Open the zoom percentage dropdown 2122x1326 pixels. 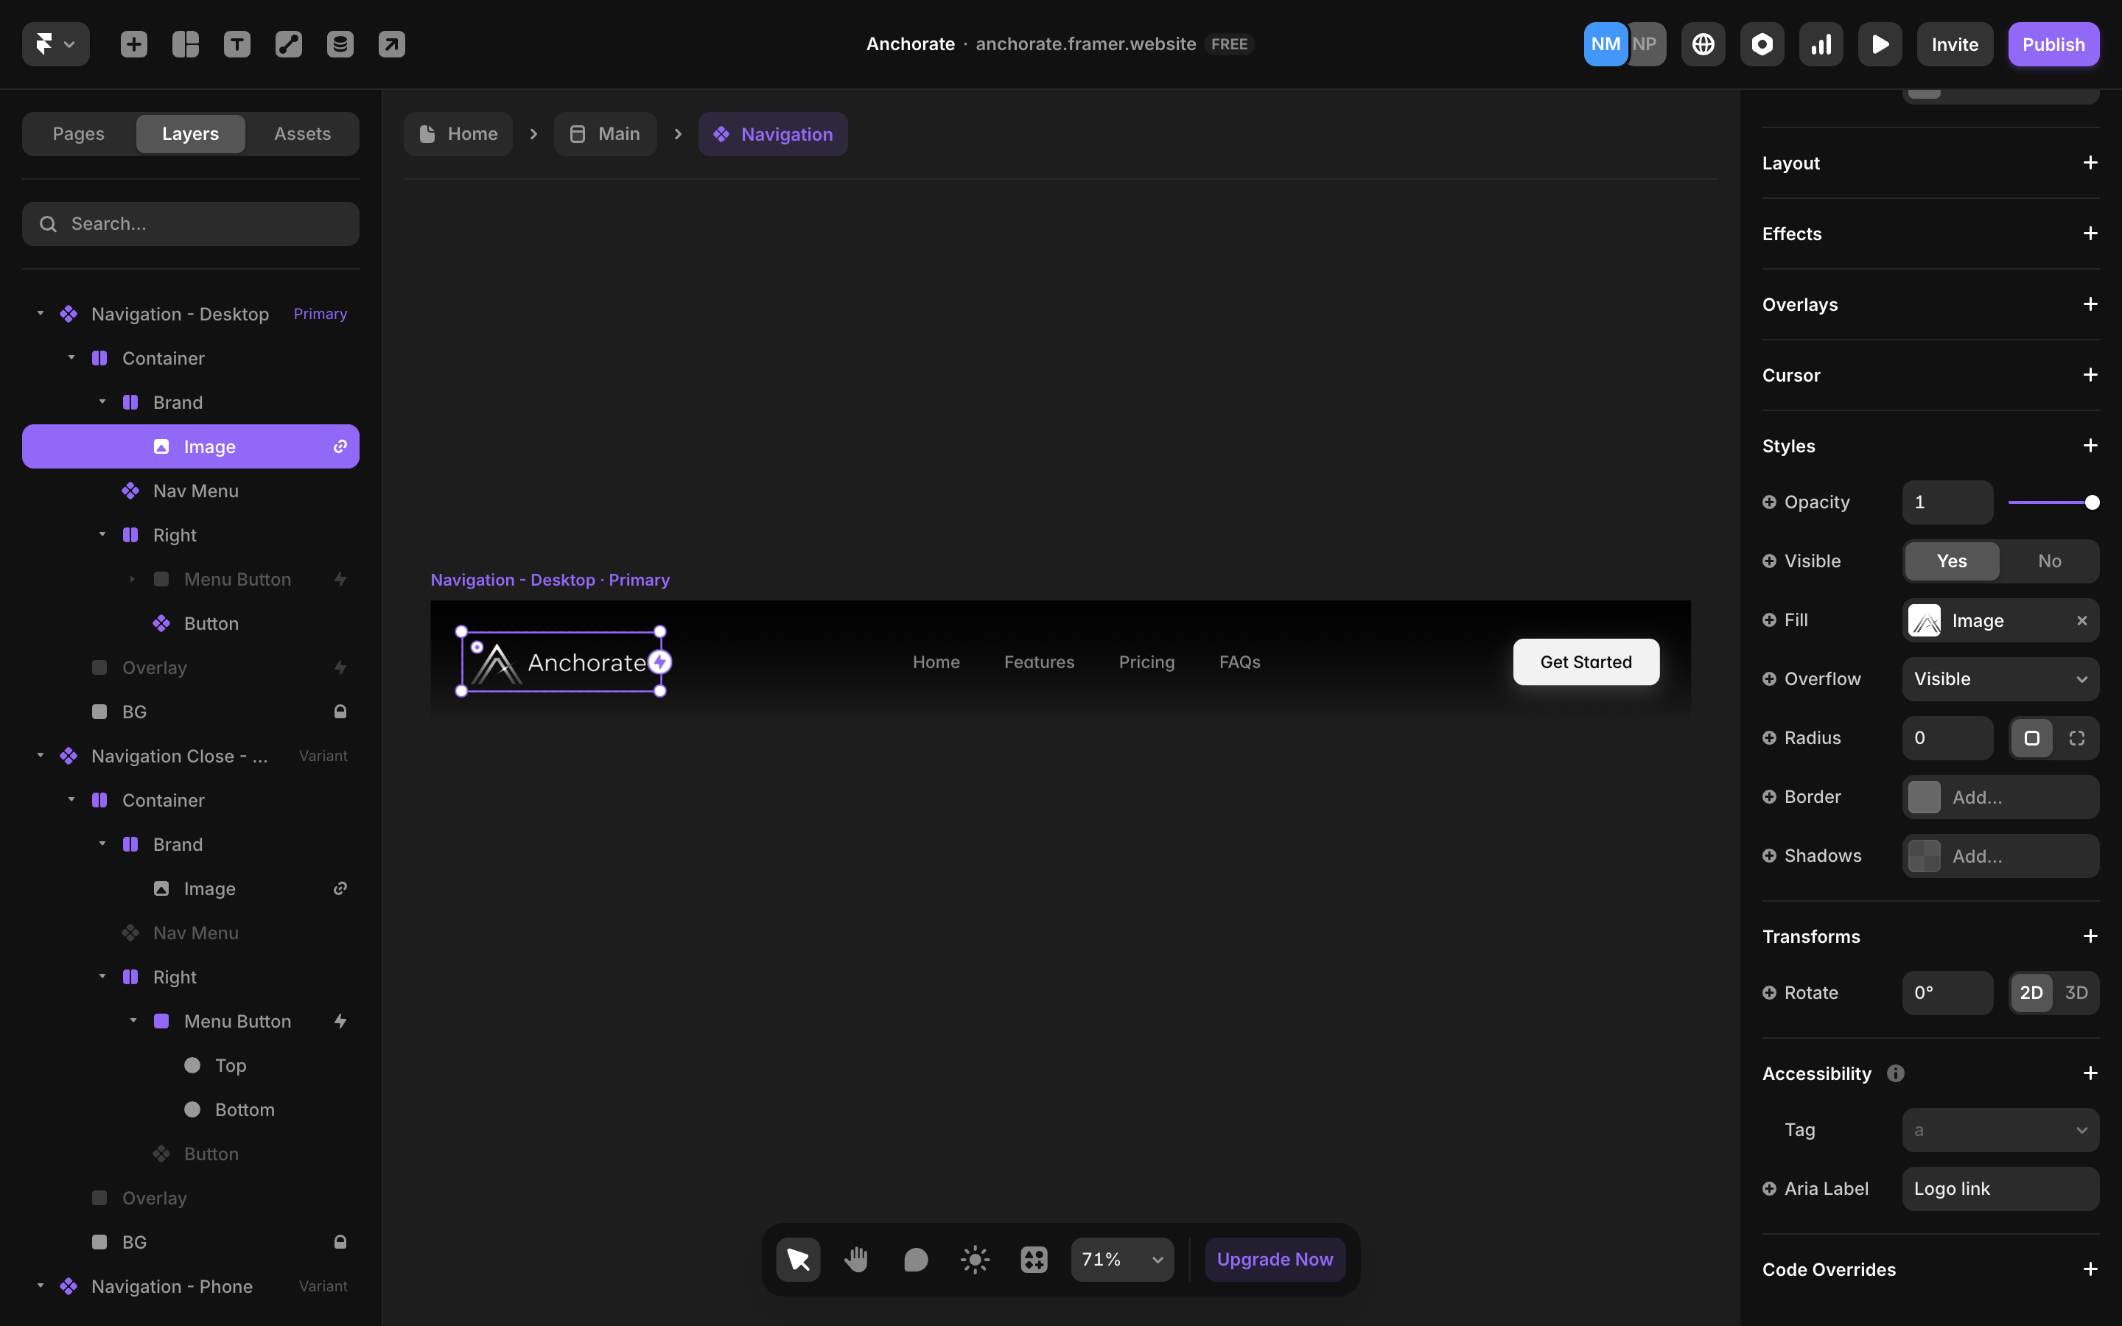click(1121, 1260)
